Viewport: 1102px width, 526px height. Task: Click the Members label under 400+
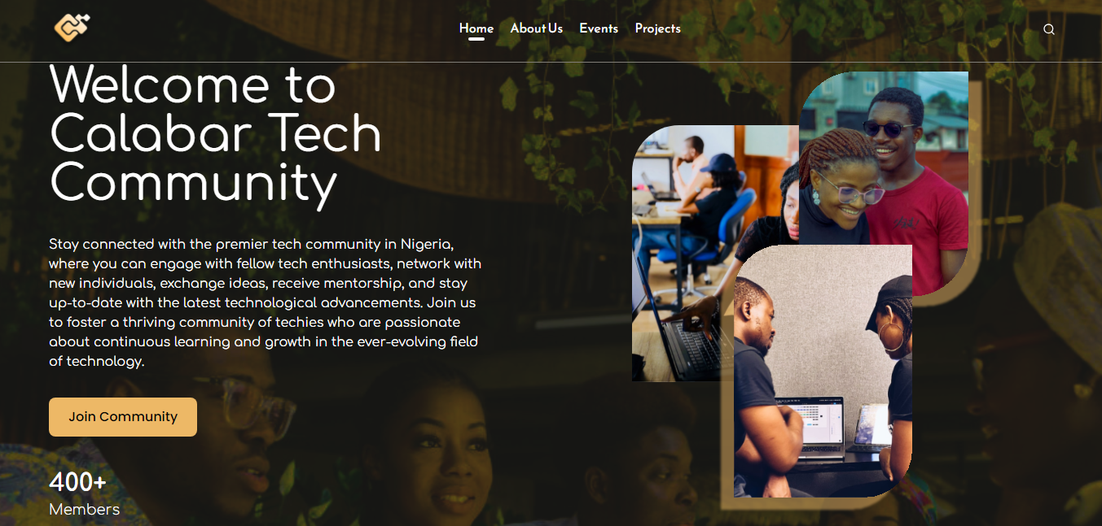[x=84, y=510]
